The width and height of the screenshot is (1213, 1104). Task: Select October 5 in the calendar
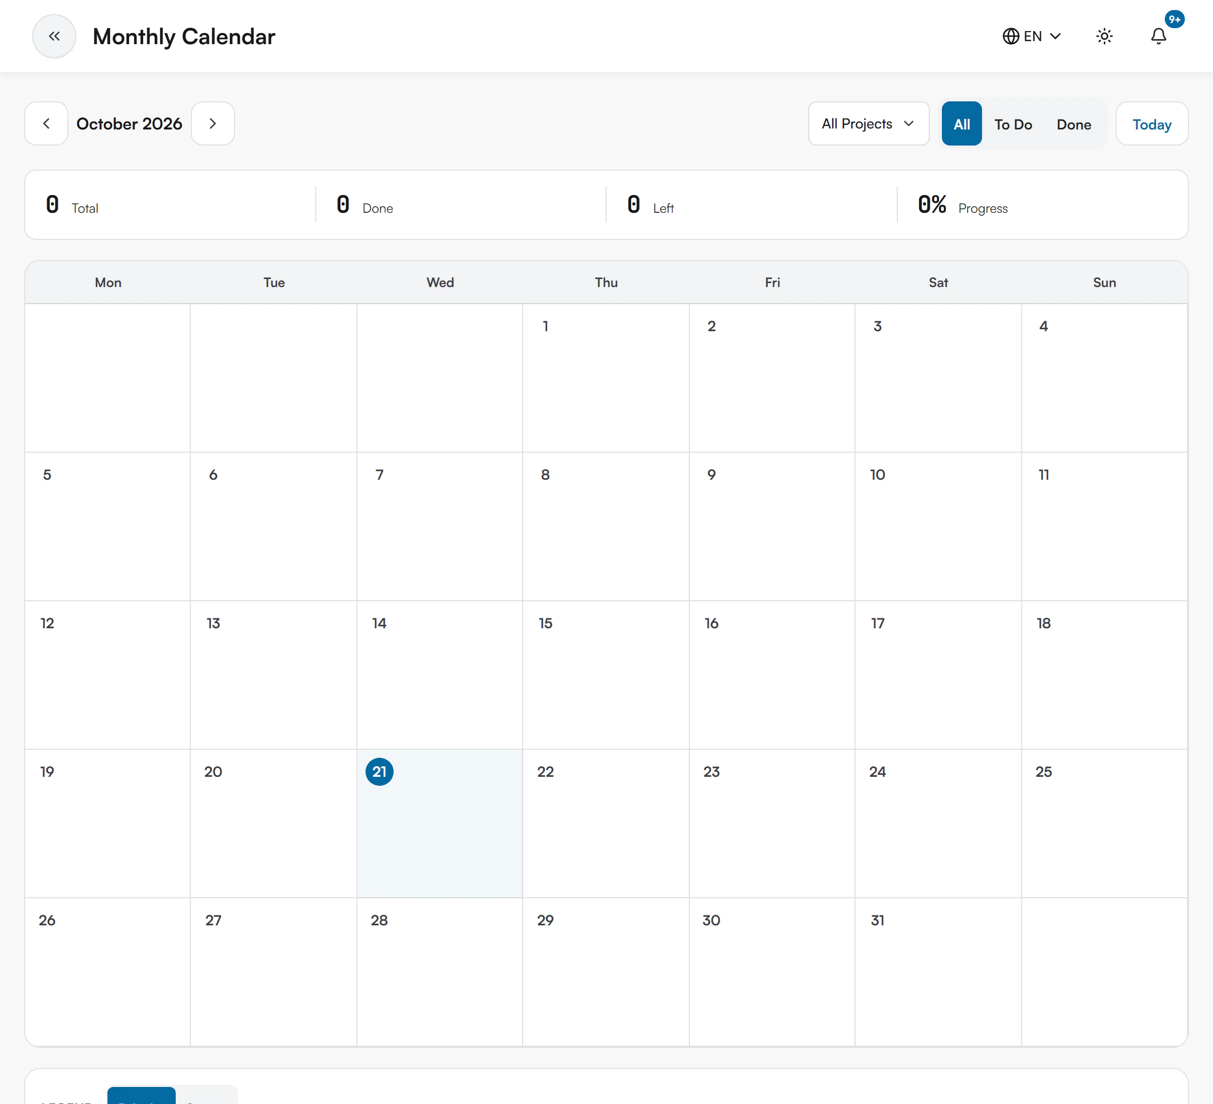click(108, 526)
